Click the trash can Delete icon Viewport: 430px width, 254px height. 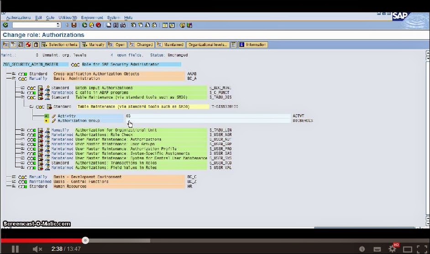coord(36,45)
